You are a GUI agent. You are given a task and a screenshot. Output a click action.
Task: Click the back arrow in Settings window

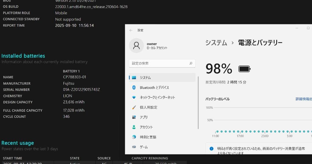(x=131, y=30)
